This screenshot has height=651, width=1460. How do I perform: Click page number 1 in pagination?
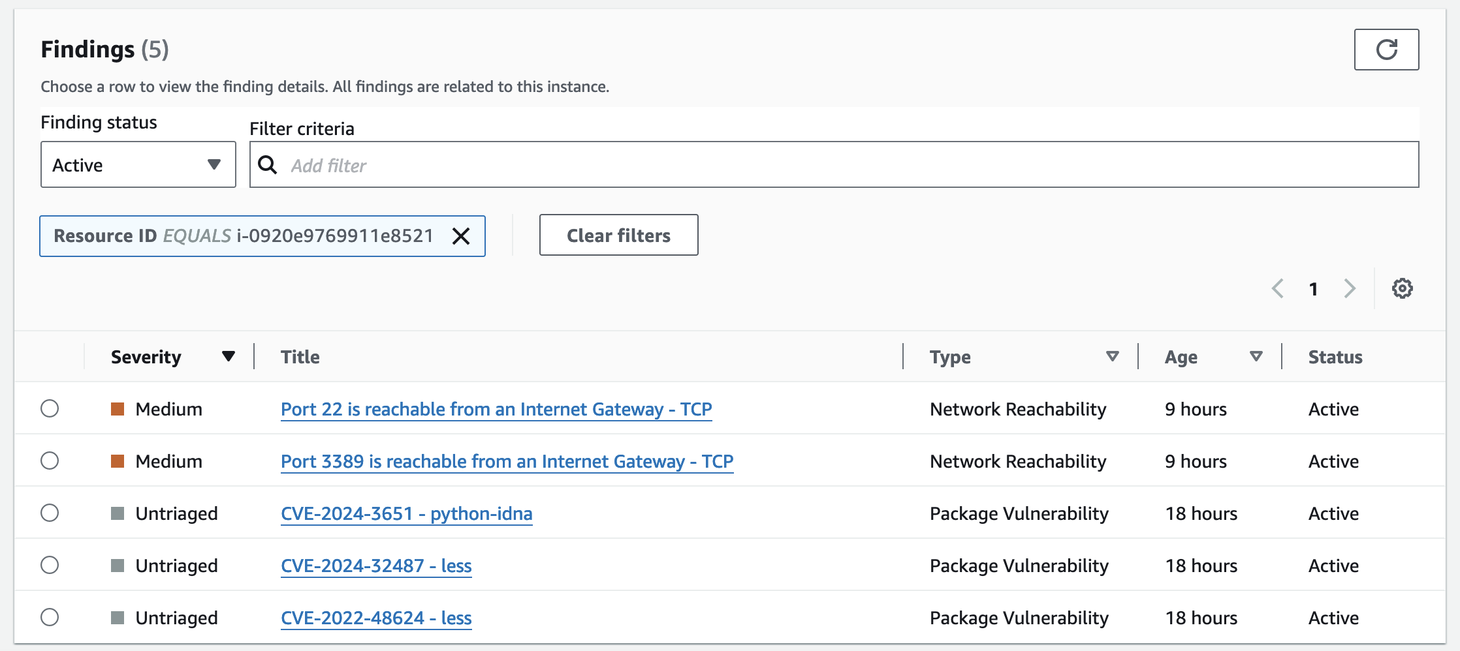pos(1313,289)
